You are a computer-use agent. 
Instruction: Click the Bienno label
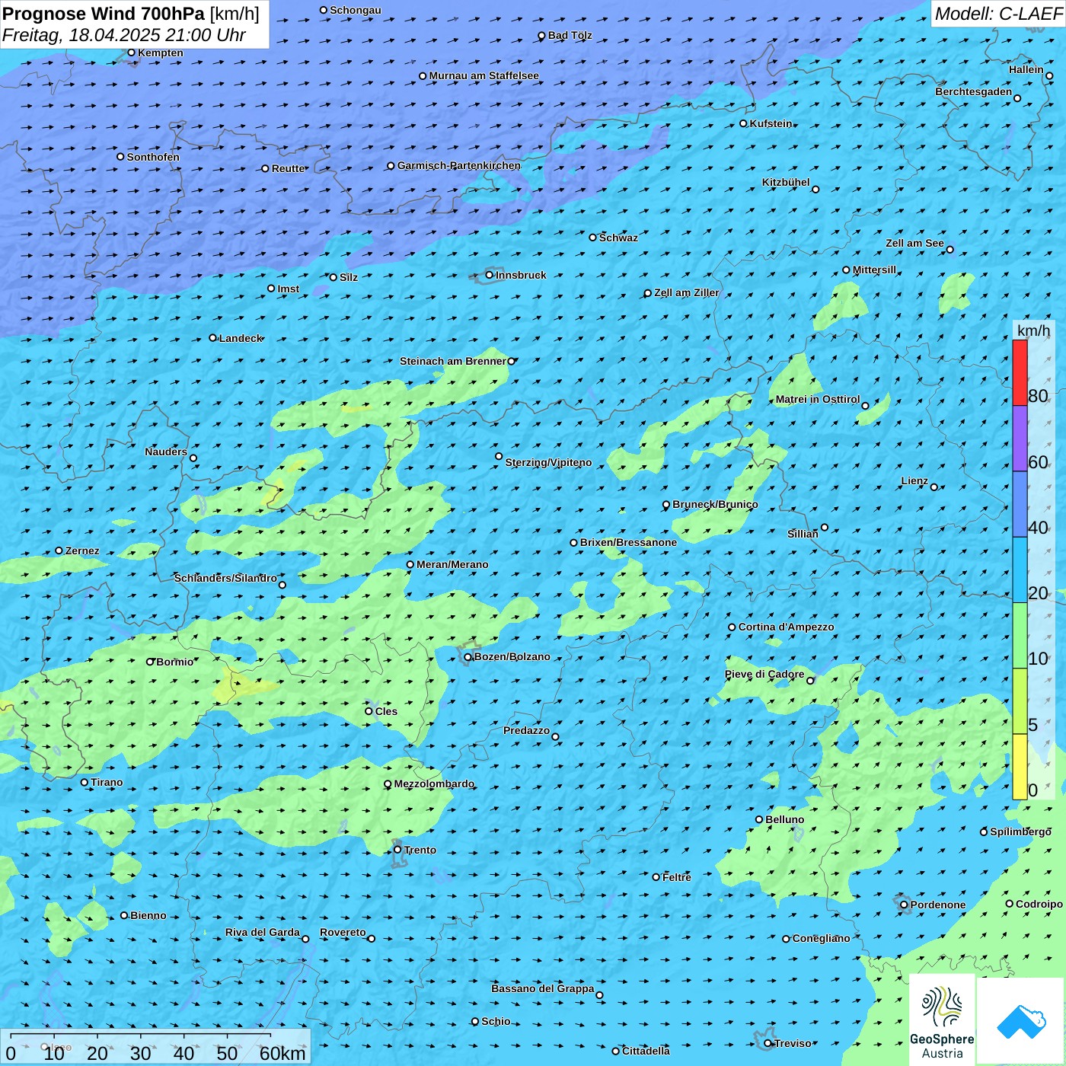pos(148,915)
